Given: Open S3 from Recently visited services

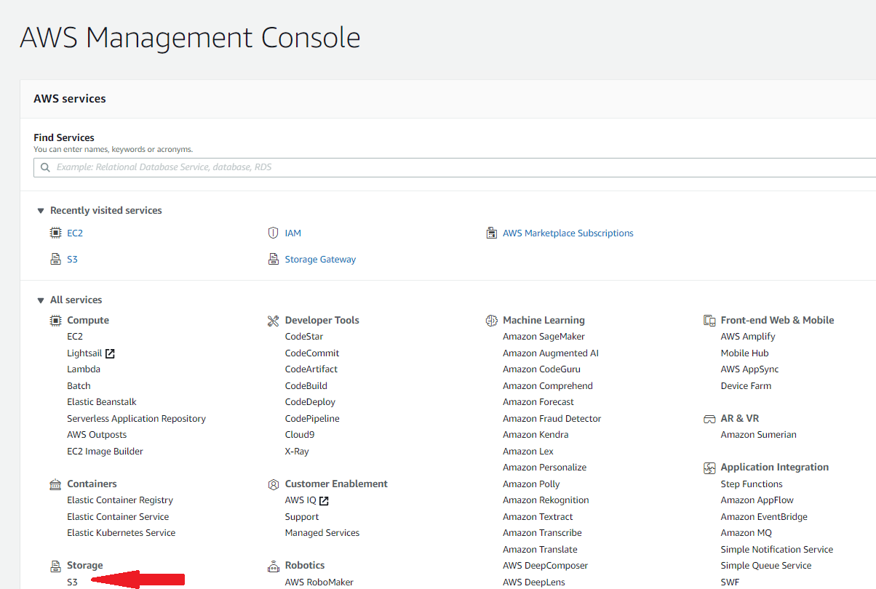Looking at the screenshot, I should [72, 259].
